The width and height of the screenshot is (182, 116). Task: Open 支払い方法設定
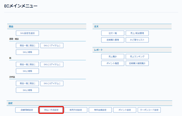coord(51,110)
